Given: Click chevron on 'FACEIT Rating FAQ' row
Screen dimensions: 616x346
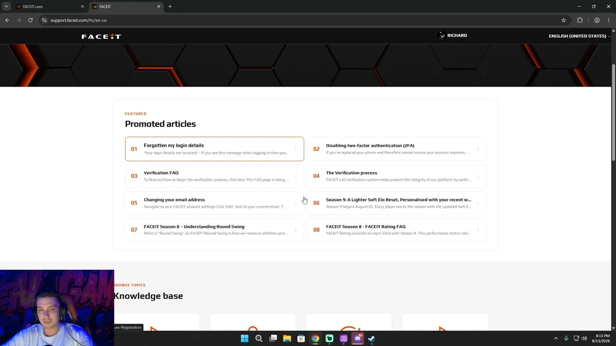Looking at the screenshot, I should (x=478, y=230).
